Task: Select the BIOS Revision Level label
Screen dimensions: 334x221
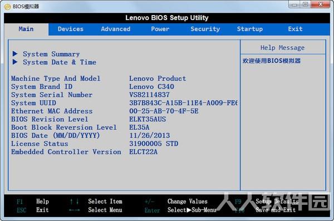Action: 50,119
